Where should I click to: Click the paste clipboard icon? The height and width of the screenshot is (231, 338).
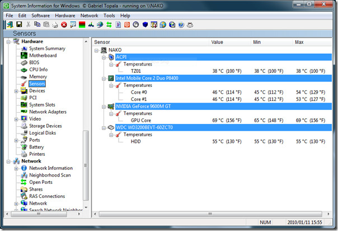click(x=46, y=25)
